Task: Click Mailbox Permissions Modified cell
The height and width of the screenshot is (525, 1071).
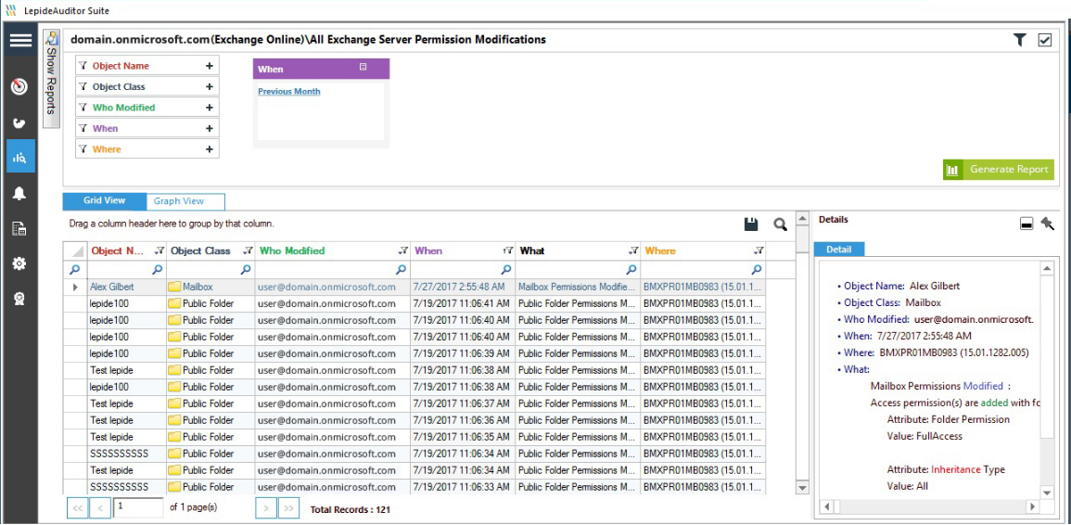Action: point(577,288)
